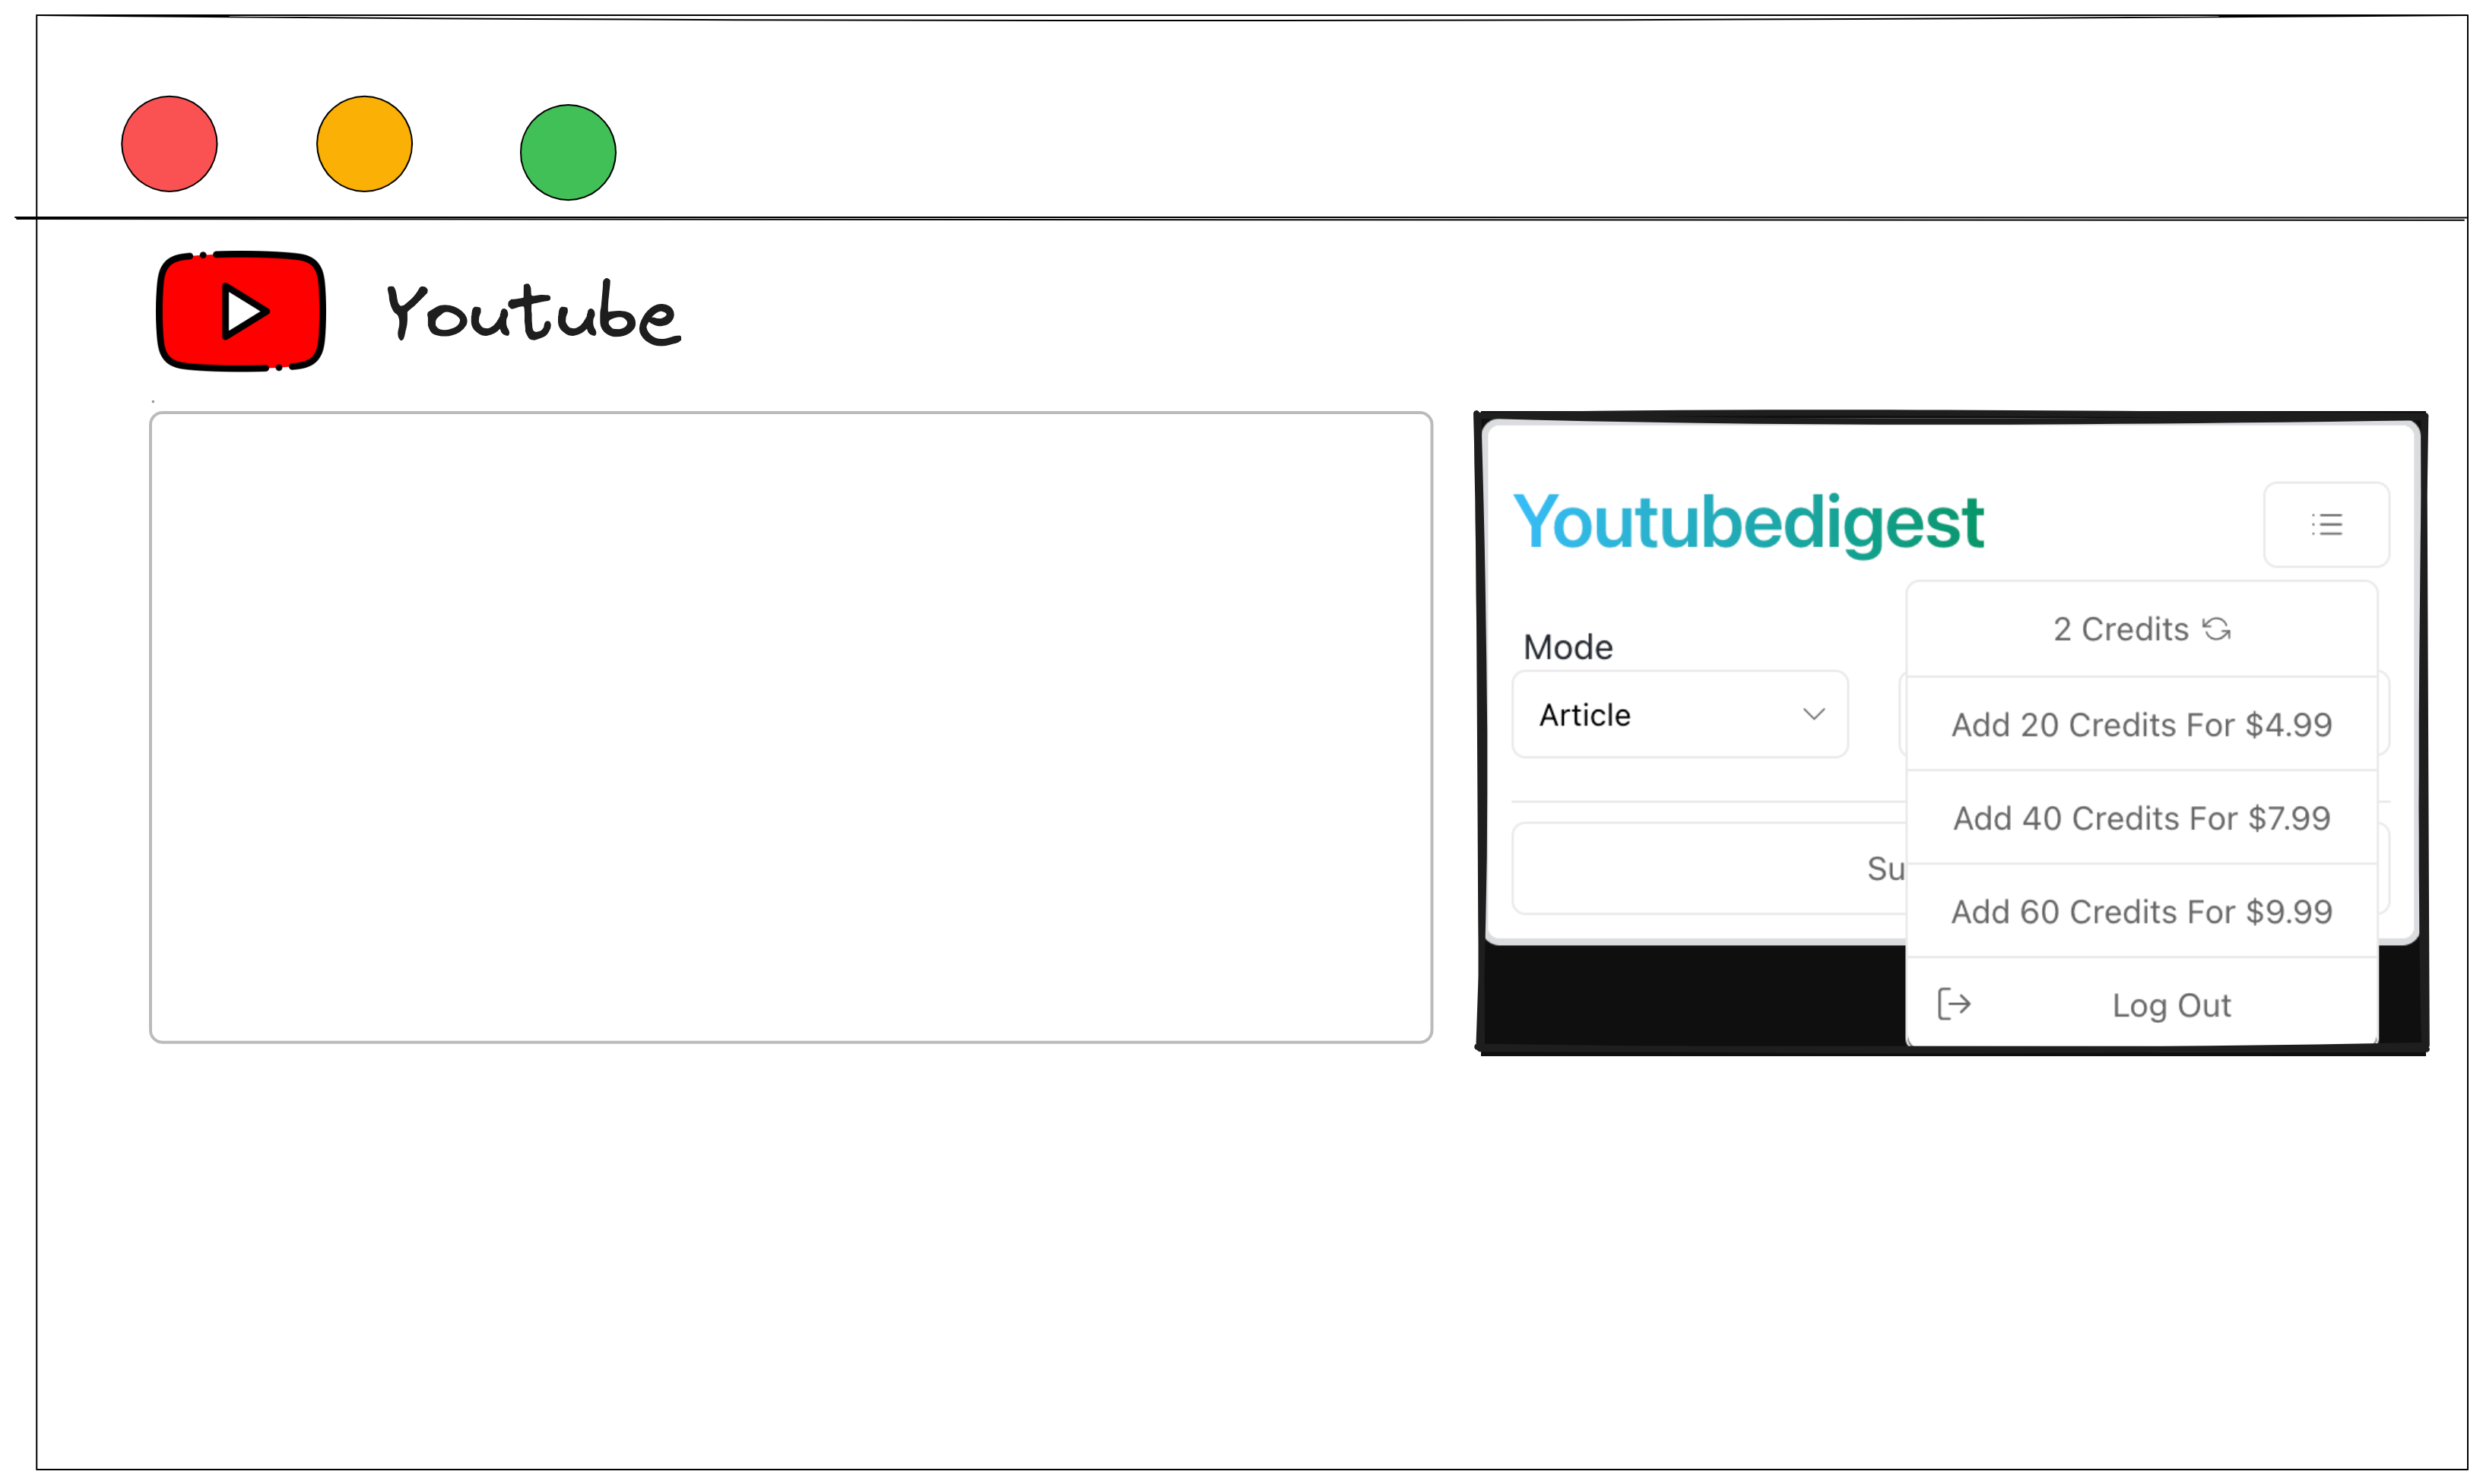The image size is (2483, 1484).
Task: Click the empty video player area
Action: coord(791,727)
